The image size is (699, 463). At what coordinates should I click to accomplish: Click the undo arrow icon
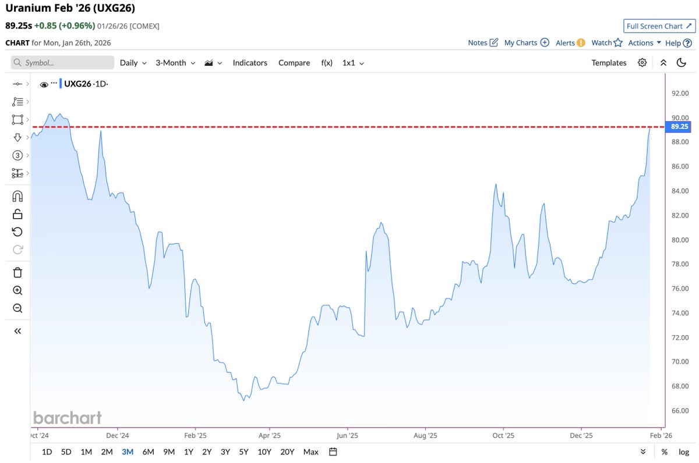point(17,232)
